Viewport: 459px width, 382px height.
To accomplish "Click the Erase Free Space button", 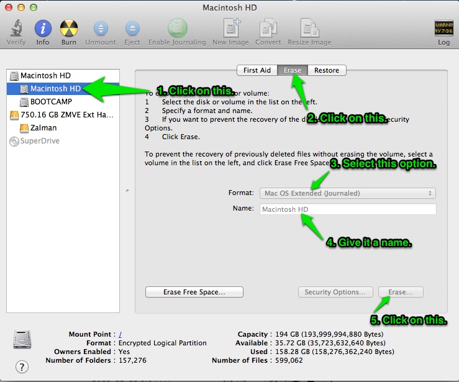I will coord(194,292).
